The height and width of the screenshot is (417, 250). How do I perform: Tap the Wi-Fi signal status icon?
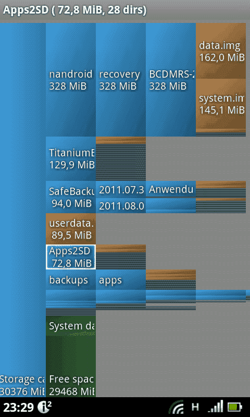pos(177,407)
